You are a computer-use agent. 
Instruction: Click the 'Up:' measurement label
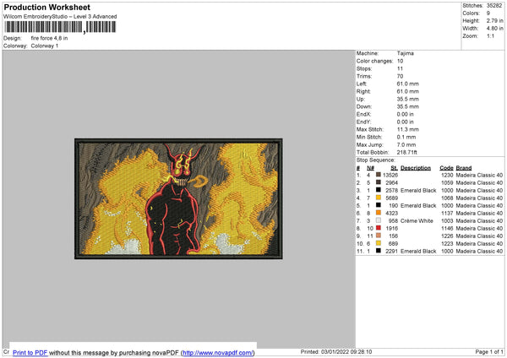tap(361, 99)
